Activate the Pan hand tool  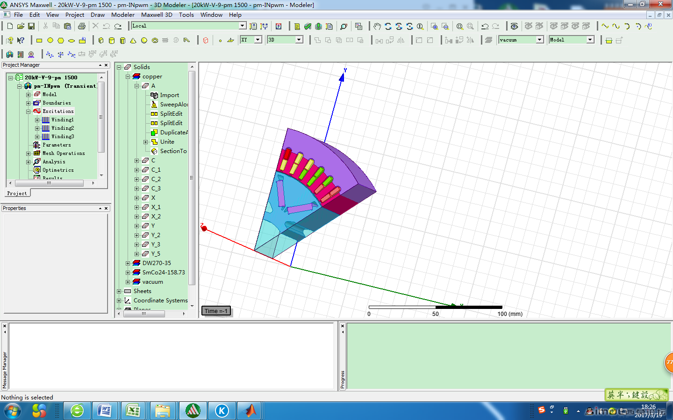pos(377,26)
